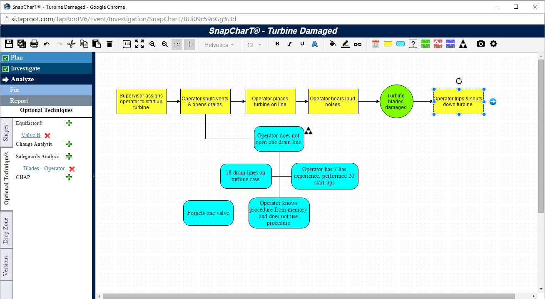545x299 pixels.
Task: Take a snapshot with the camera icon
Action: click(480, 44)
